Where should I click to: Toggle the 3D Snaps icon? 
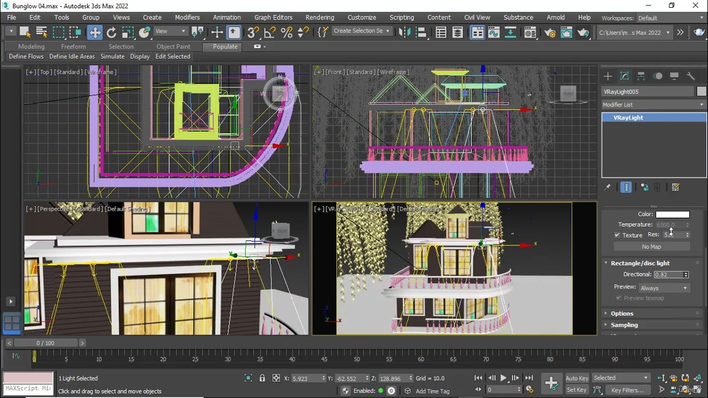(254, 32)
